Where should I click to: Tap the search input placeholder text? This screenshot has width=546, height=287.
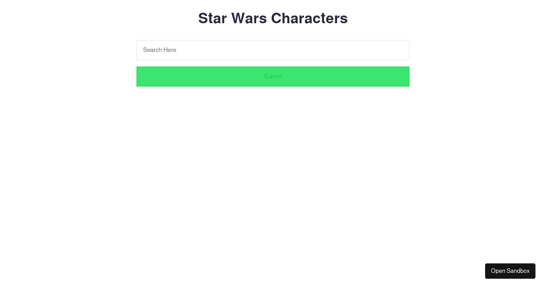(159, 50)
